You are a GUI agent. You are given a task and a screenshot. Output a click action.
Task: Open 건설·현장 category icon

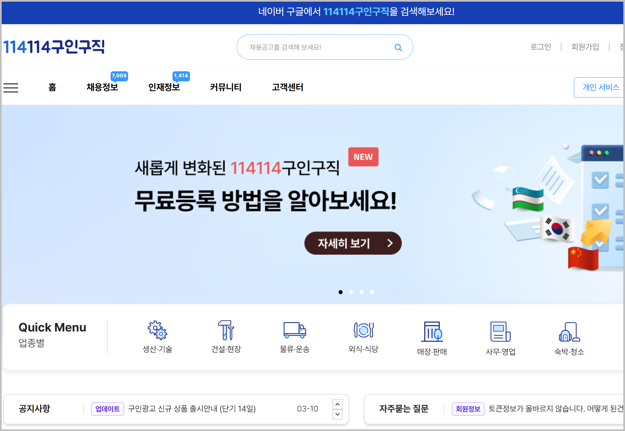(226, 330)
